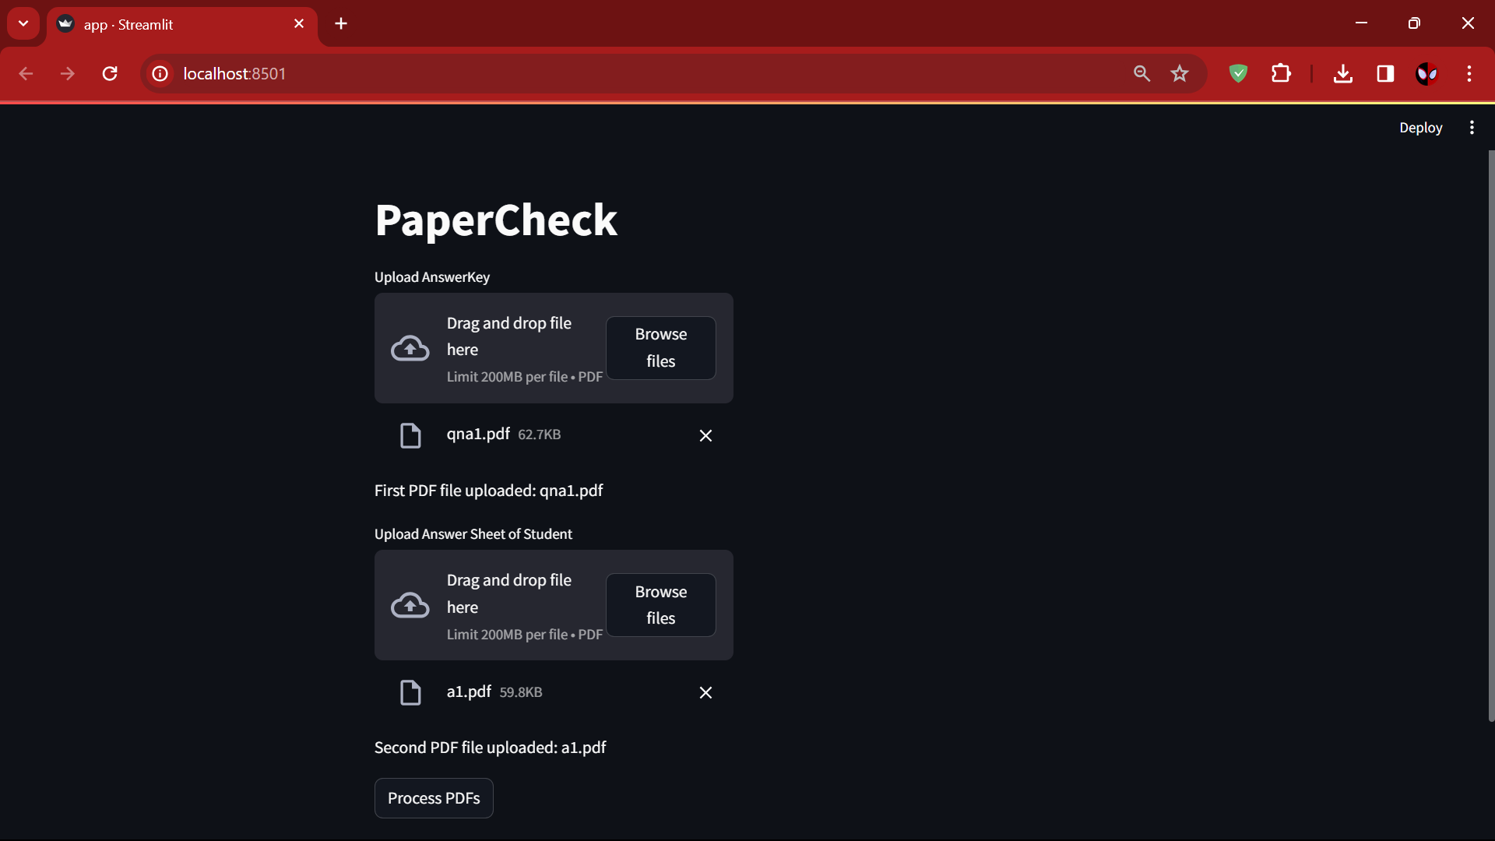Remove the uploaded qna1.pdf file
1495x841 pixels.
pyautogui.click(x=705, y=435)
